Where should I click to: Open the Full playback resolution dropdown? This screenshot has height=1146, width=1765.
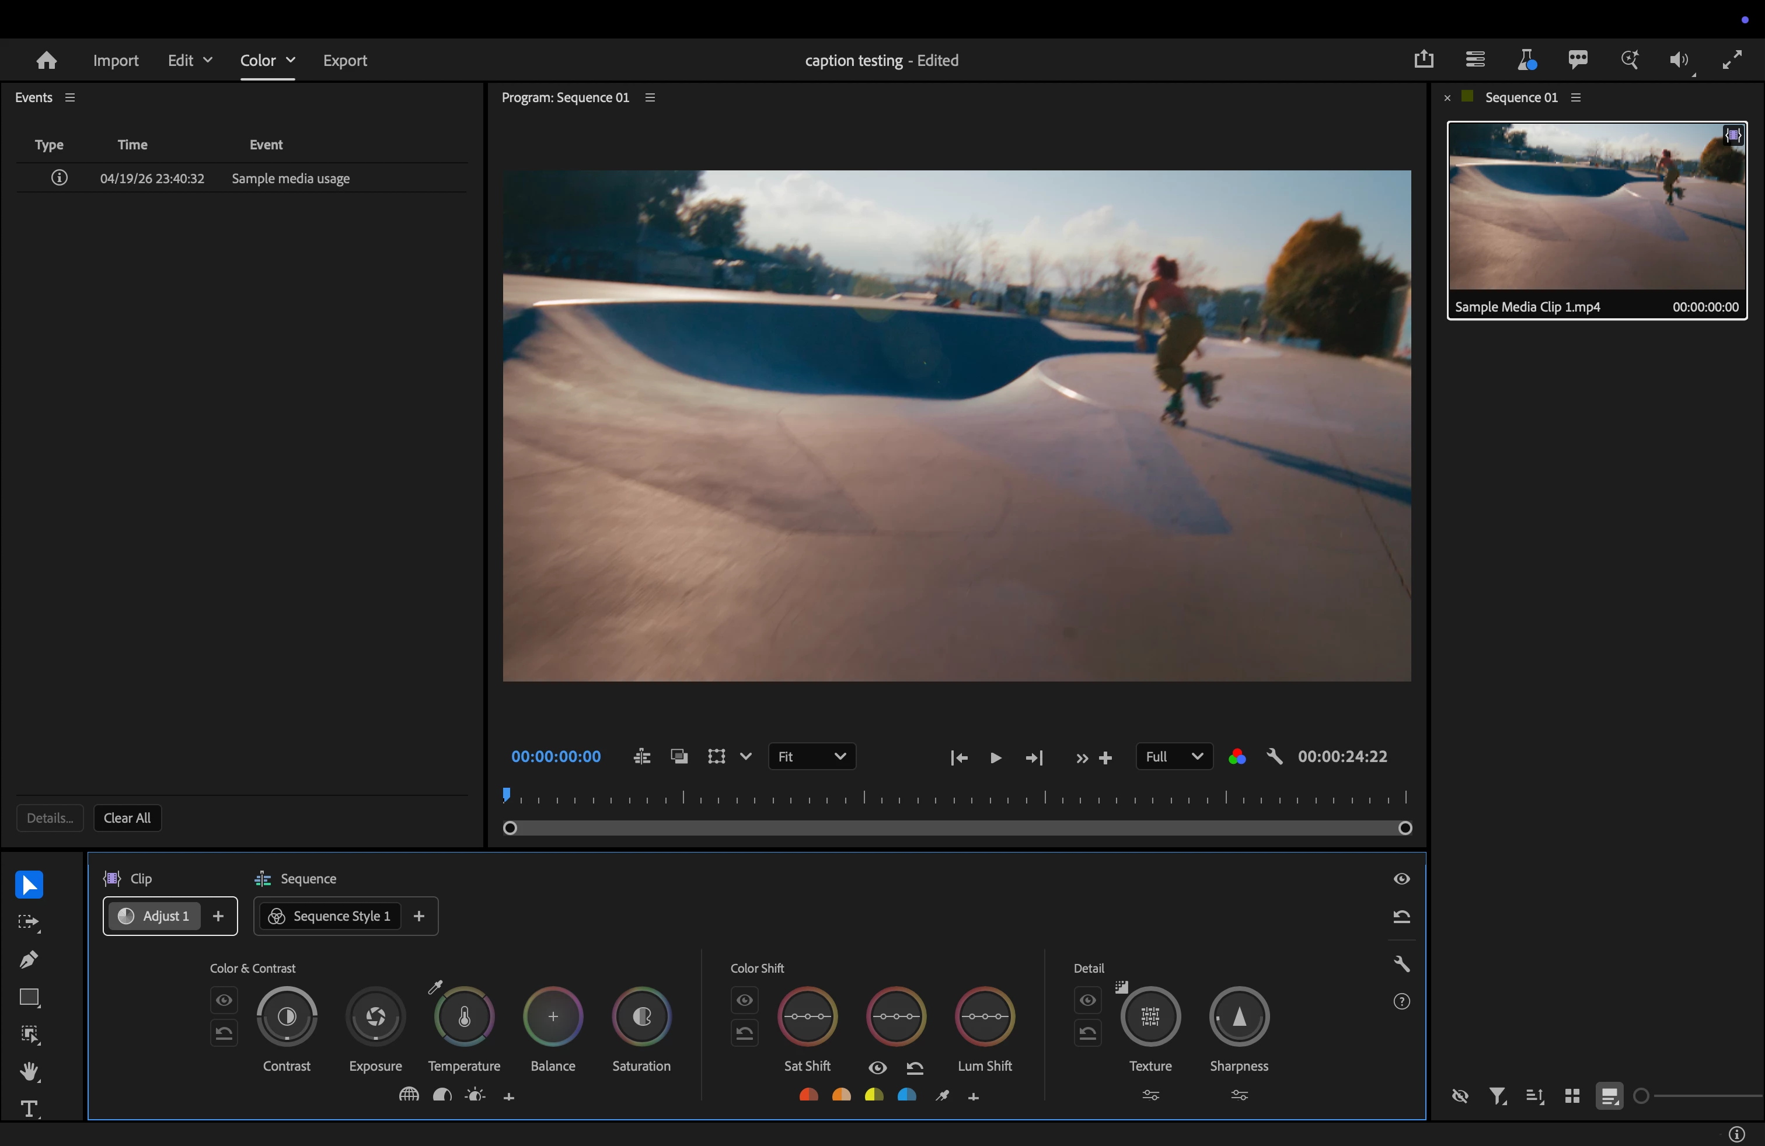click(1173, 757)
